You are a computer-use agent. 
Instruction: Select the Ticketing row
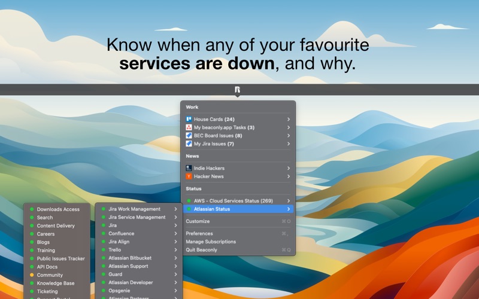57,291
